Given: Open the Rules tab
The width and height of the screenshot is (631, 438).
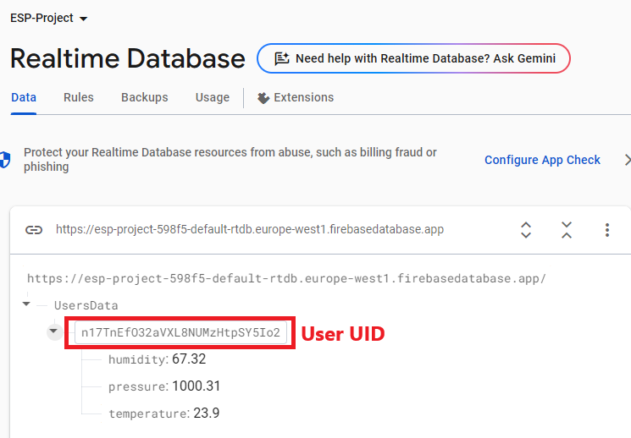Looking at the screenshot, I should [x=79, y=97].
